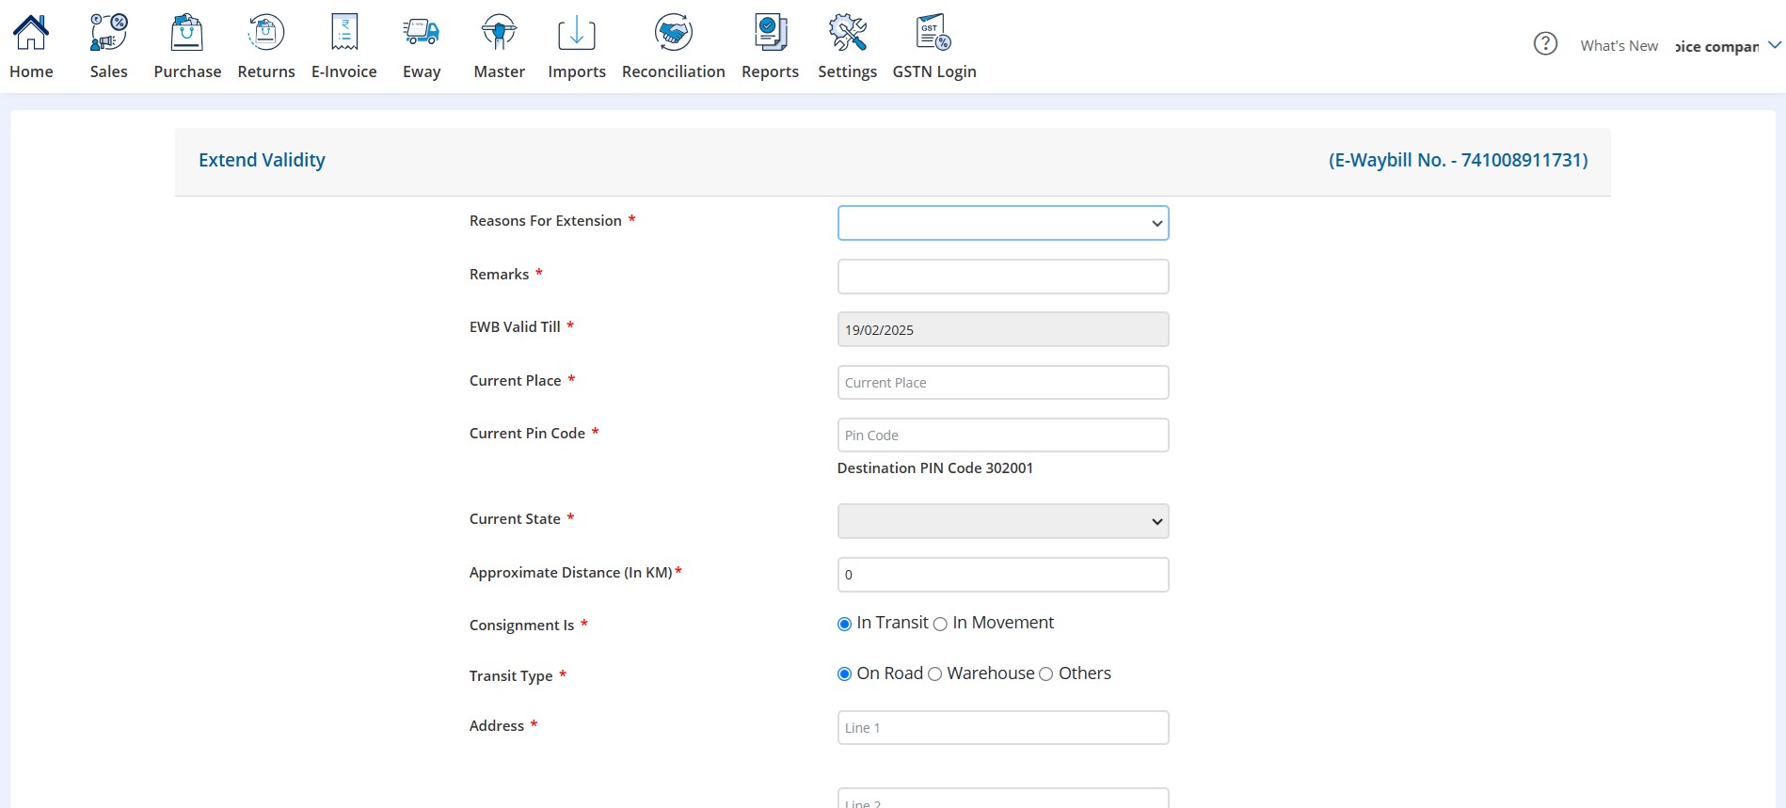
Task: Open Reconciliation menu label
Action: (x=674, y=71)
